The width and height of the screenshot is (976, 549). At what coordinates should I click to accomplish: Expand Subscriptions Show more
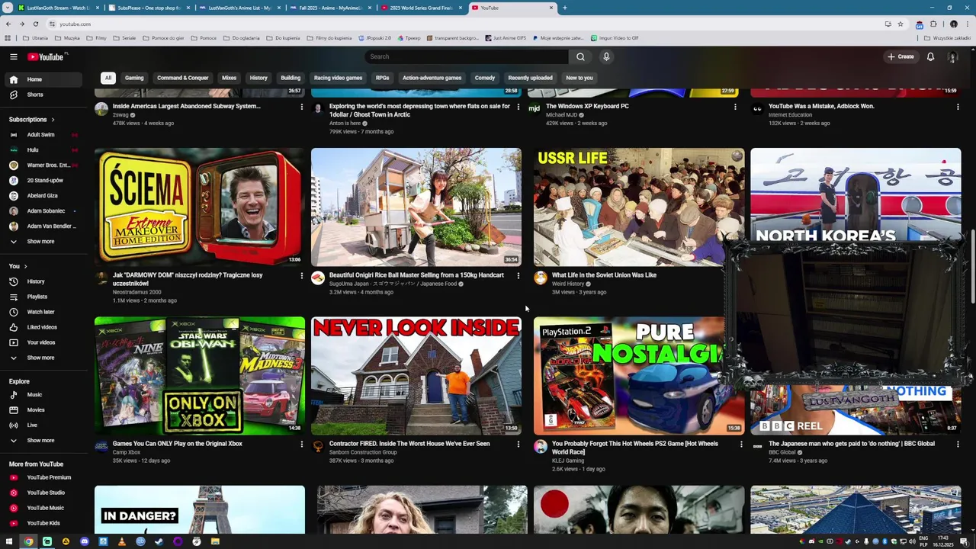click(x=44, y=242)
